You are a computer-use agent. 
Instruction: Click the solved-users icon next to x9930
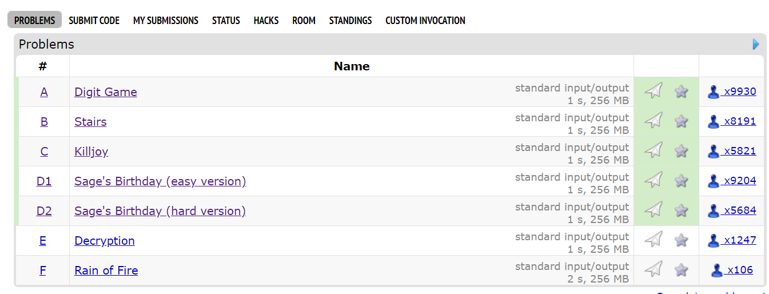point(714,92)
